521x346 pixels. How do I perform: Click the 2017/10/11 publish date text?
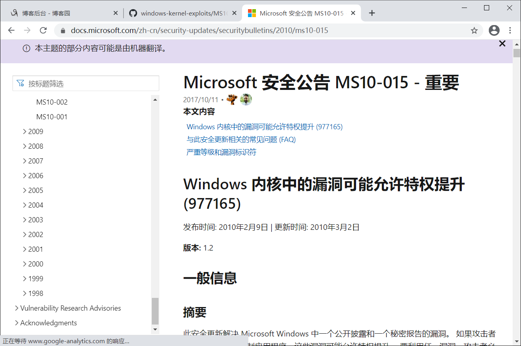pos(201,100)
